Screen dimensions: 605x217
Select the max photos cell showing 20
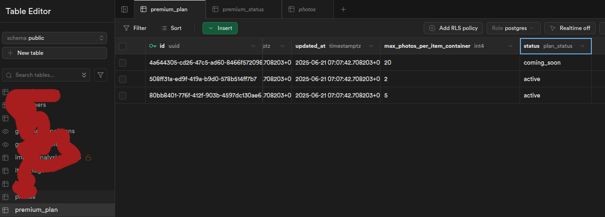[x=450, y=63]
